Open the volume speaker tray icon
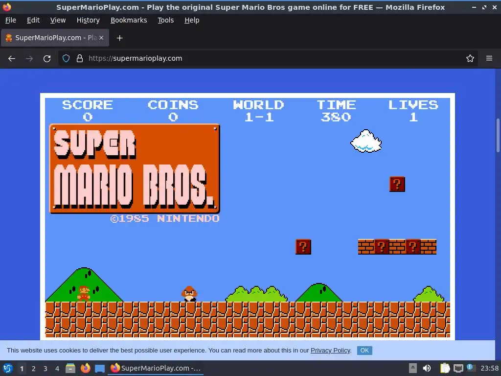This screenshot has height=376, width=501. point(427,368)
